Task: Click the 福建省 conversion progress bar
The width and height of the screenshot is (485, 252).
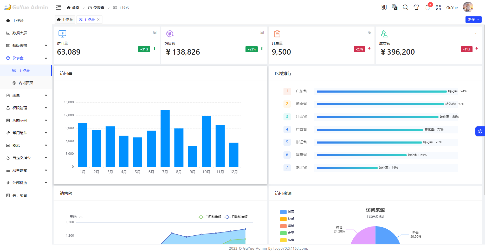Action: (x=361, y=155)
